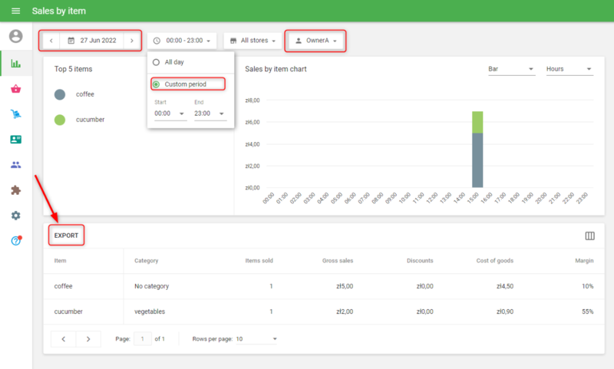The width and height of the screenshot is (614, 369).
Task: Select the All day radio option
Action: pos(157,62)
